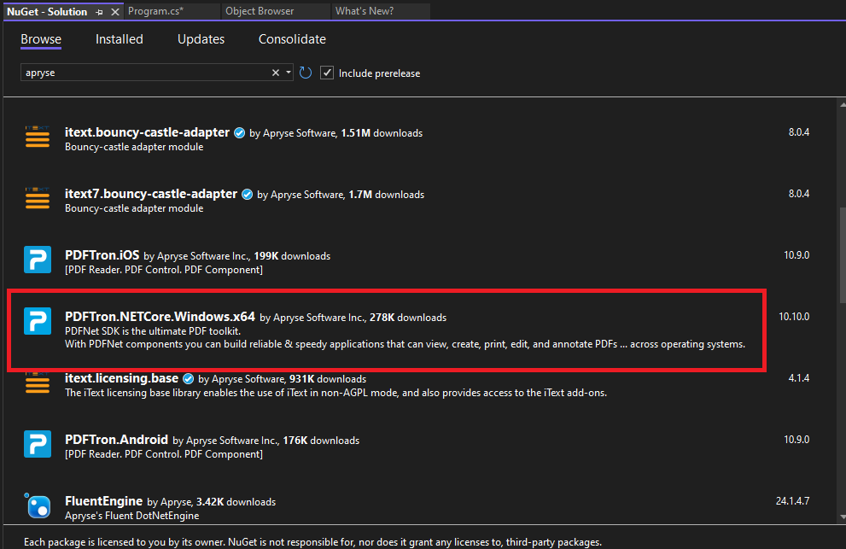Click the itext.bouncy-castle-adapter package icon
This screenshot has height=549, width=846.
click(37, 137)
